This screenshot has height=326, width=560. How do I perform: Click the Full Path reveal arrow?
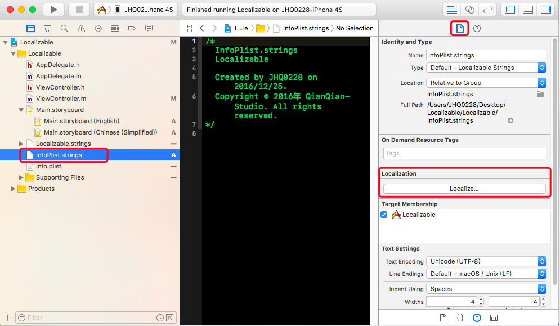(x=510, y=119)
